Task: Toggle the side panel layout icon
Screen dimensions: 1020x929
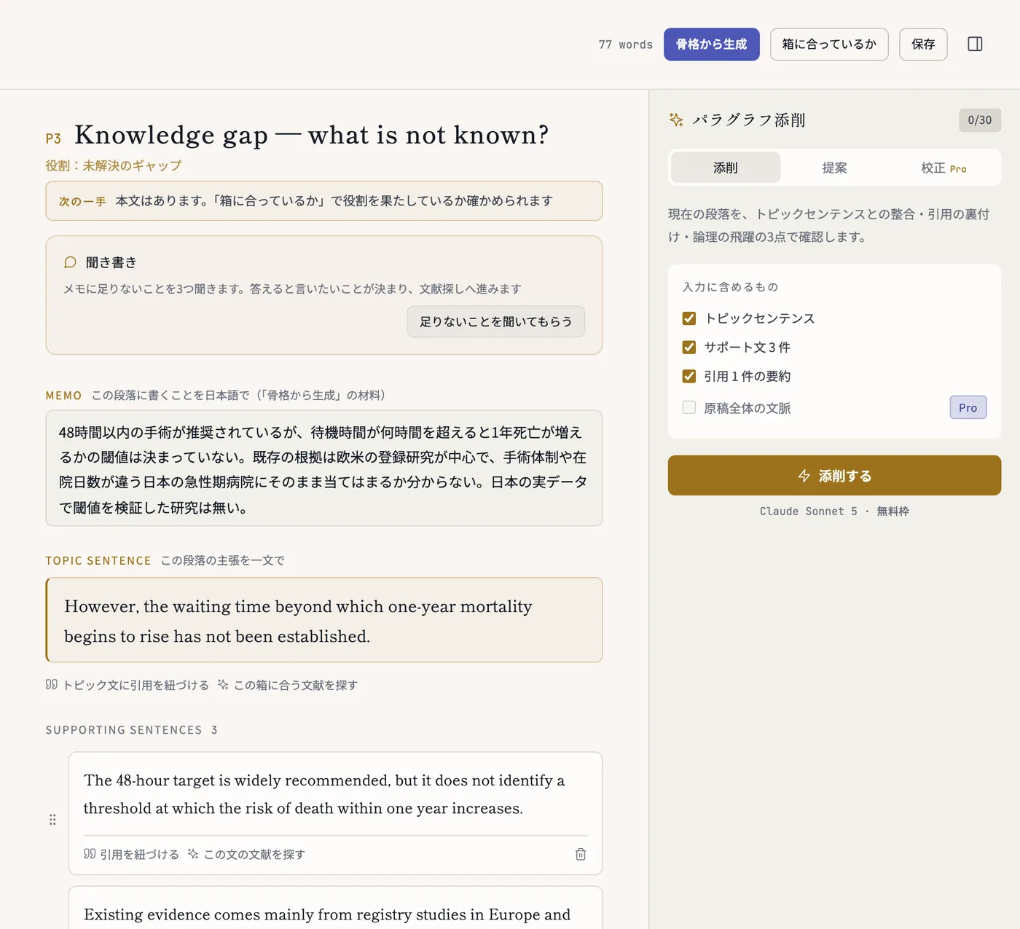Action: [x=975, y=44]
